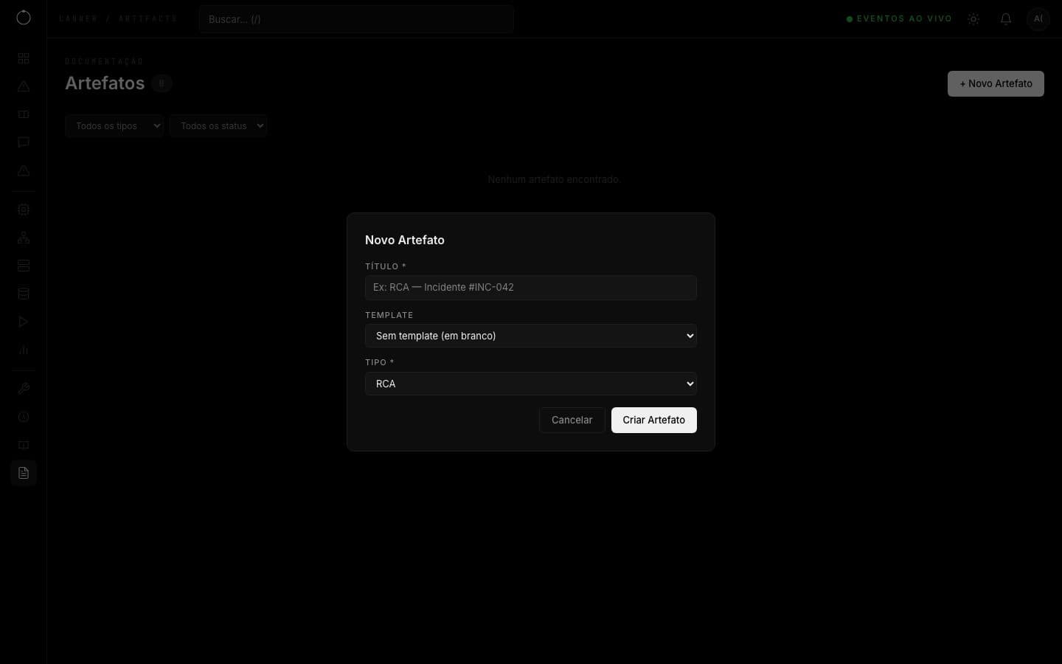Viewport: 1062px width, 664px height.
Task: Open the book icon above the chat bubble
Action: 24,114
